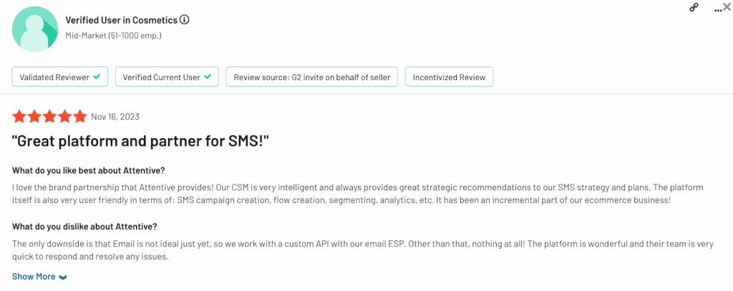
Task: Click the first star of the rating
Action: pyautogui.click(x=19, y=117)
